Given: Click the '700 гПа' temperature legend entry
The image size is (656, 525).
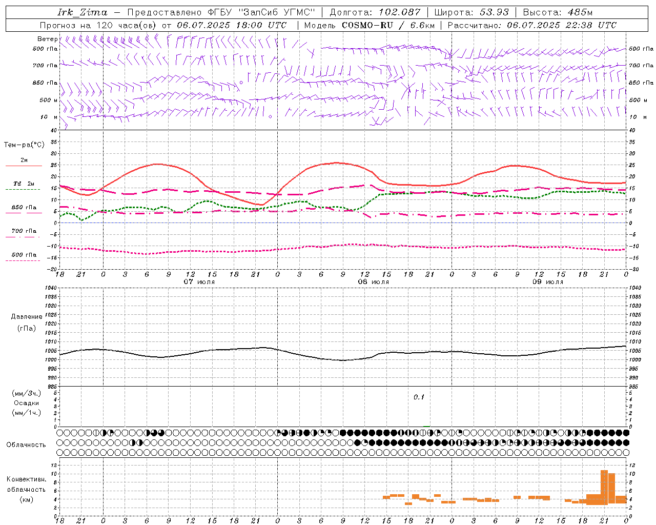Looking at the screenshot, I should coord(24,231).
